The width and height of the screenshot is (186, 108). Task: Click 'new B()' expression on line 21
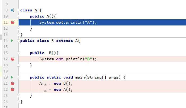point(63,83)
